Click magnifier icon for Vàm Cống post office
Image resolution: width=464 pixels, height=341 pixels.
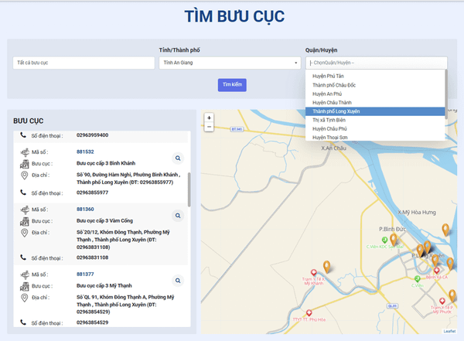point(177,216)
